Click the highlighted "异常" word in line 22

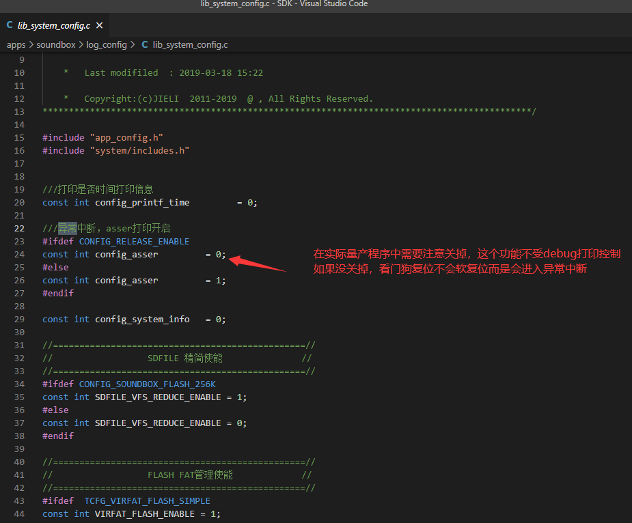[68, 229]
